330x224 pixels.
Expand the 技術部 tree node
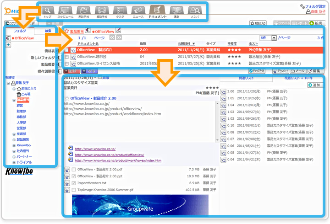[14, 134]
